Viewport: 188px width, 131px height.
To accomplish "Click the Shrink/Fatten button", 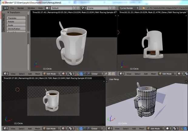I will [16, 29].
